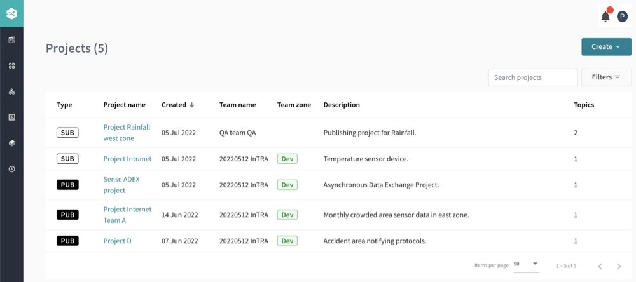
Task: Open the user profile card sidebar icon
Action: (x=11, y=117)
